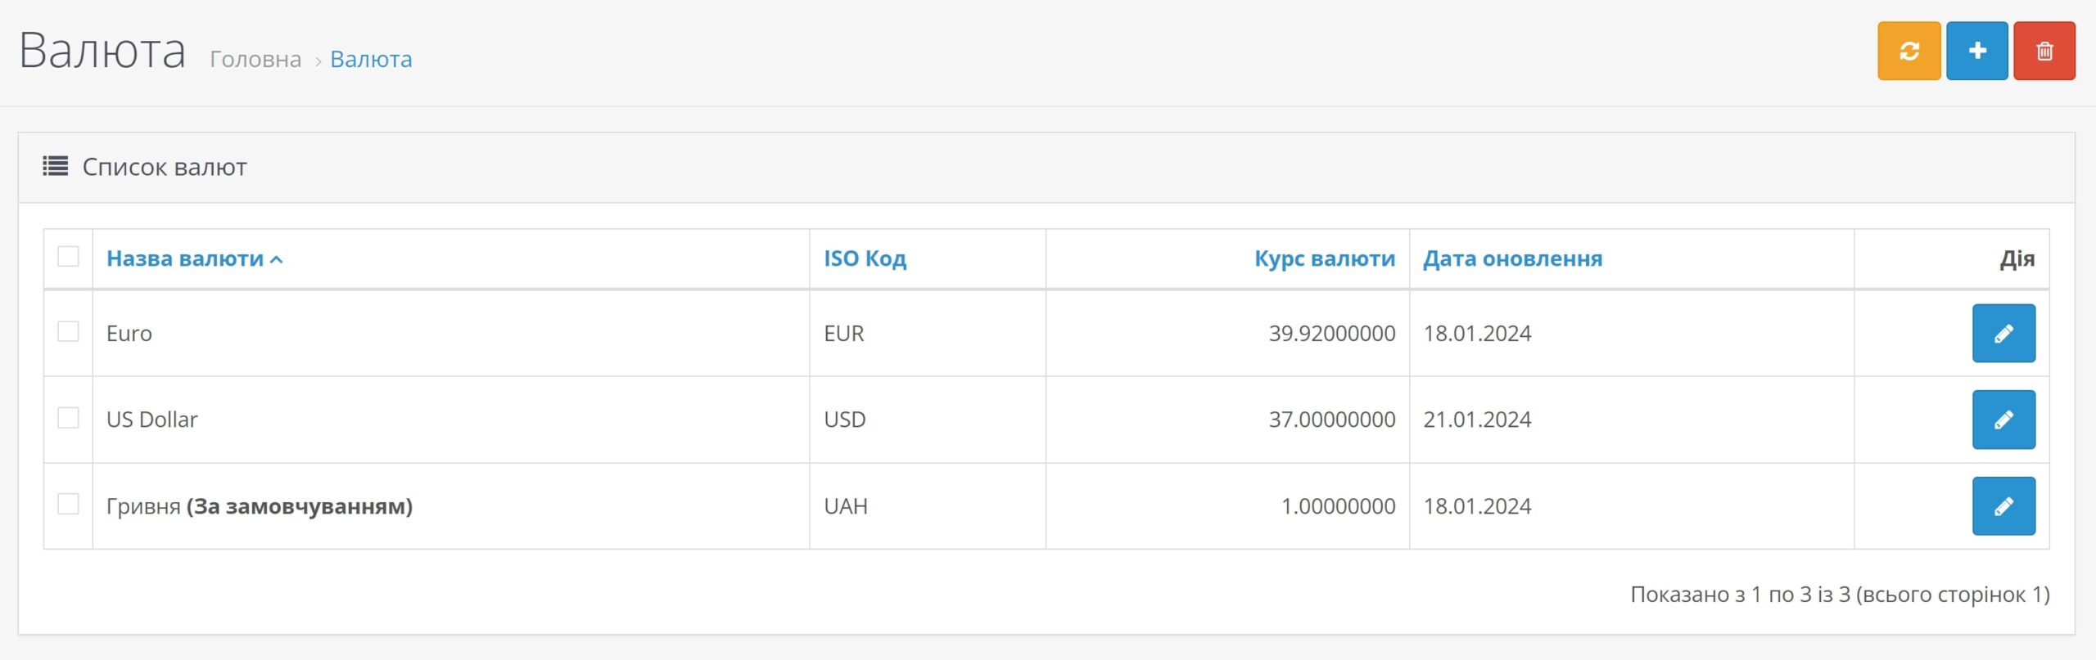This screenshot has width=2096, height=660.
Task: Click the red trash delete button
Action: pos(2044,51)
